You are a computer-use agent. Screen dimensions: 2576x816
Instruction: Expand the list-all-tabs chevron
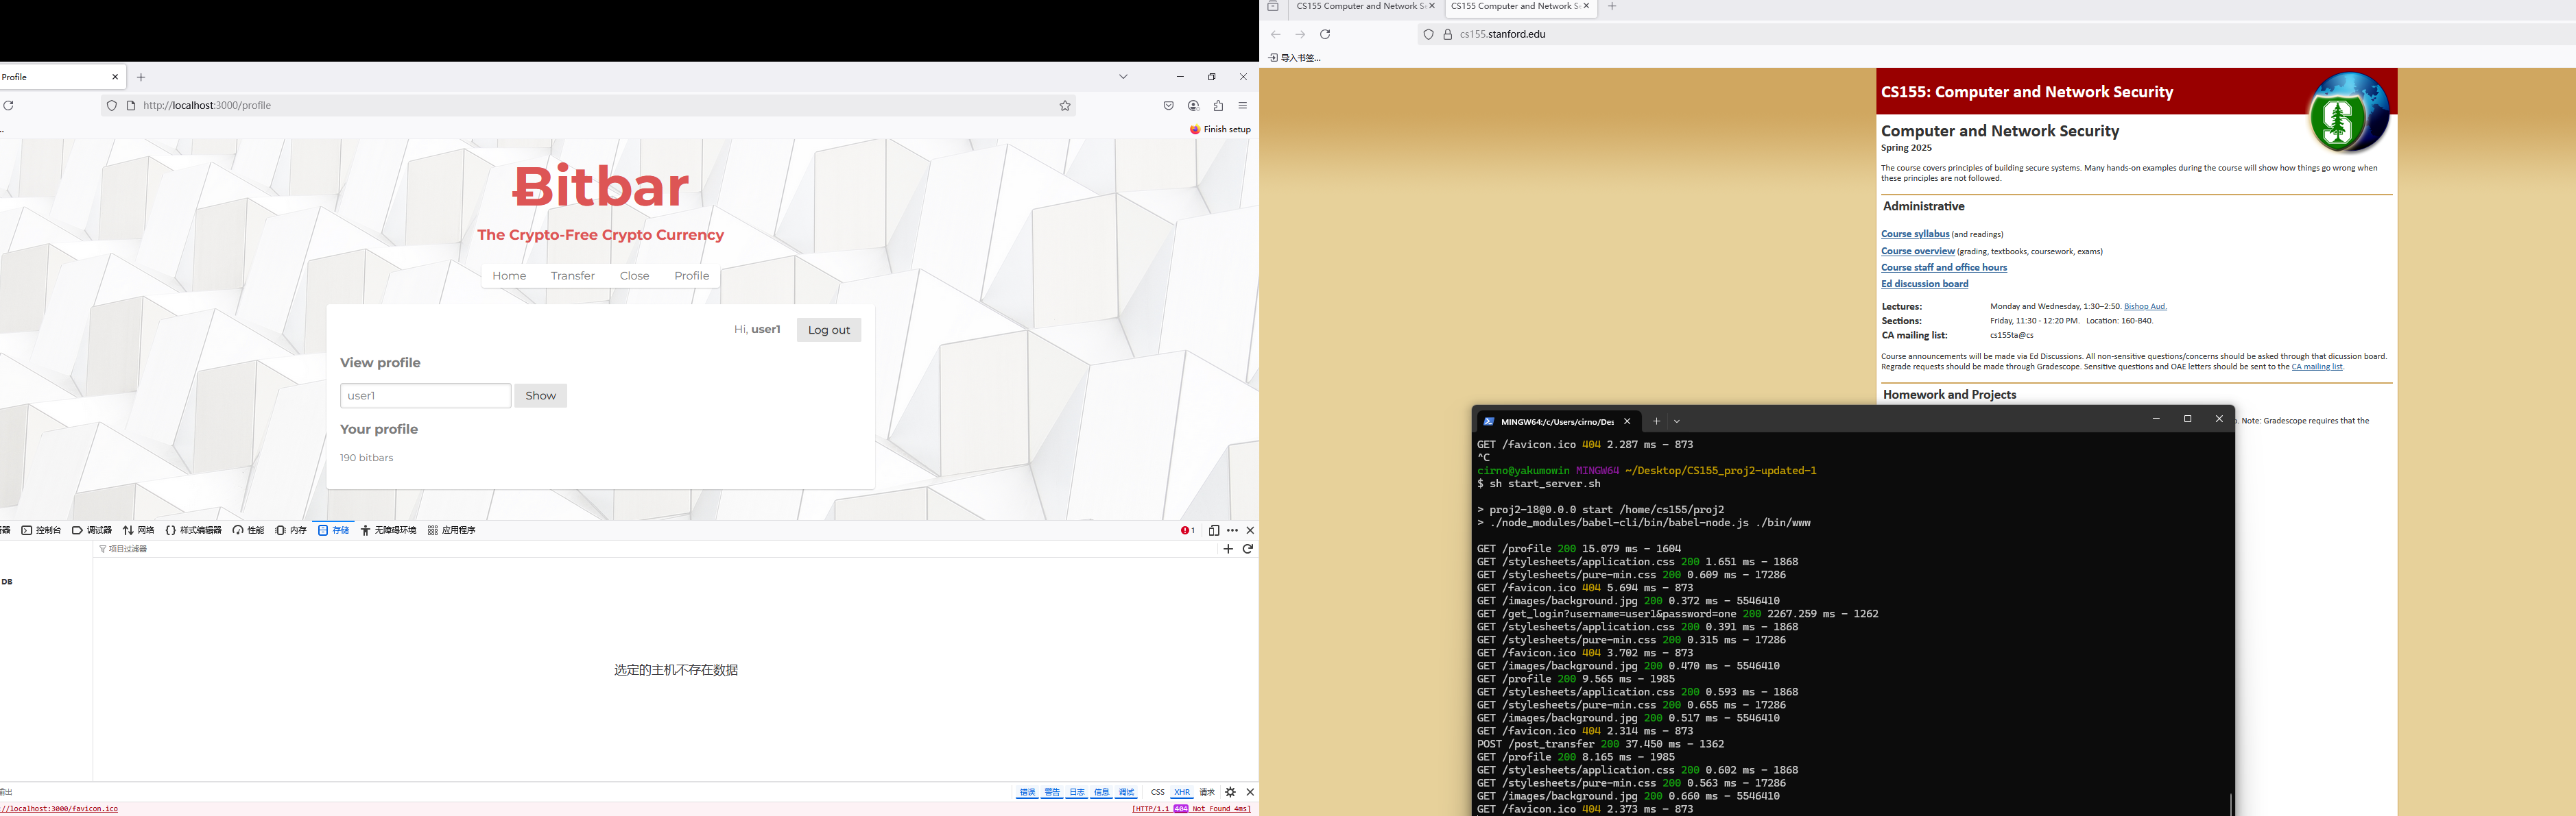coord(1123,77)
